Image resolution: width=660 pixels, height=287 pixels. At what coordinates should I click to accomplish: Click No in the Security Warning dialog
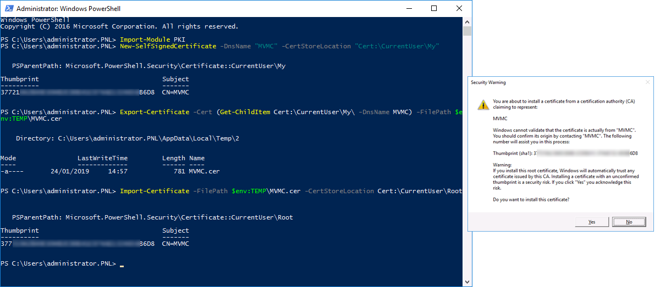(629, 222)
